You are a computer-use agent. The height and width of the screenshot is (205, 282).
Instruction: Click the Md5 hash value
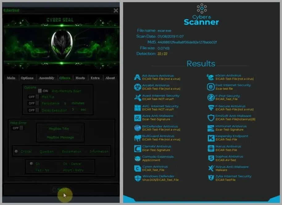[x=187, y=42]
